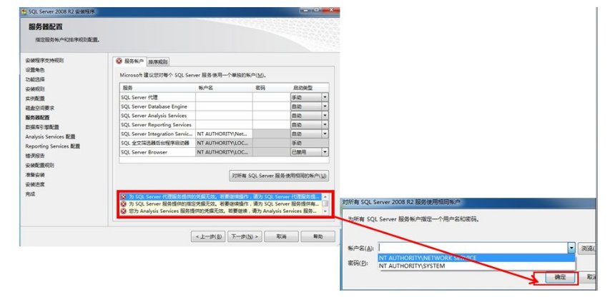The height and width of the screenshot is (297, 610).
Task: Click error icon of SQL Server 代理 message
Action: (124, 197)
